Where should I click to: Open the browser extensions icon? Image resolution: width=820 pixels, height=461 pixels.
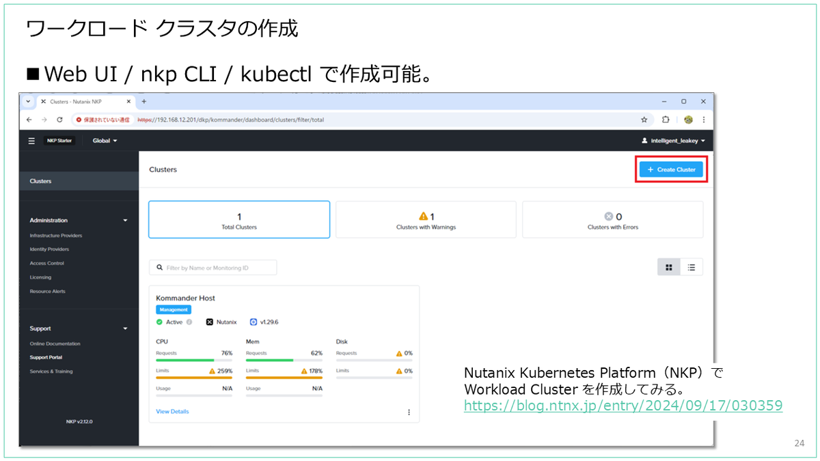666,120
